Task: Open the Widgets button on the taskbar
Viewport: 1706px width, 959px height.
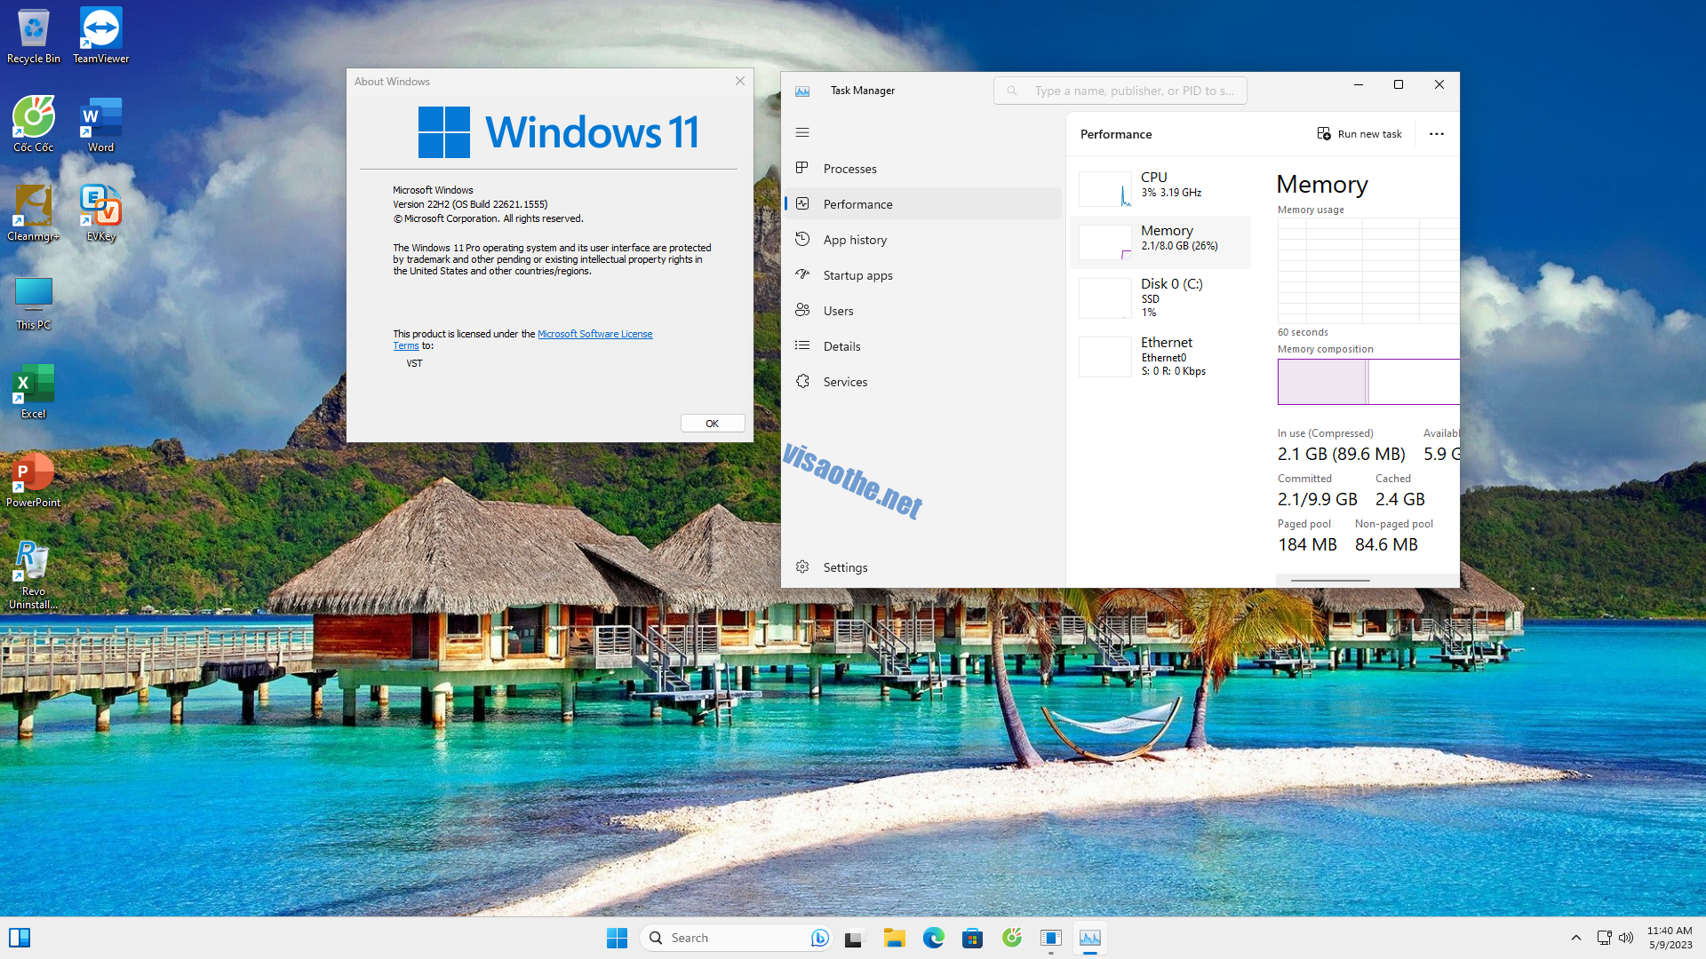Action: click(20, 938)
